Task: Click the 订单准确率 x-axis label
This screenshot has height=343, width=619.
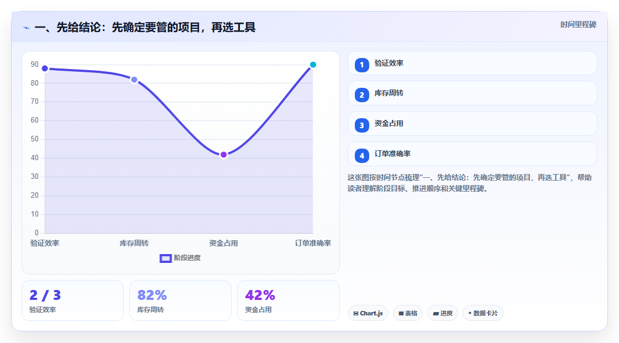Action: (313, 243)
